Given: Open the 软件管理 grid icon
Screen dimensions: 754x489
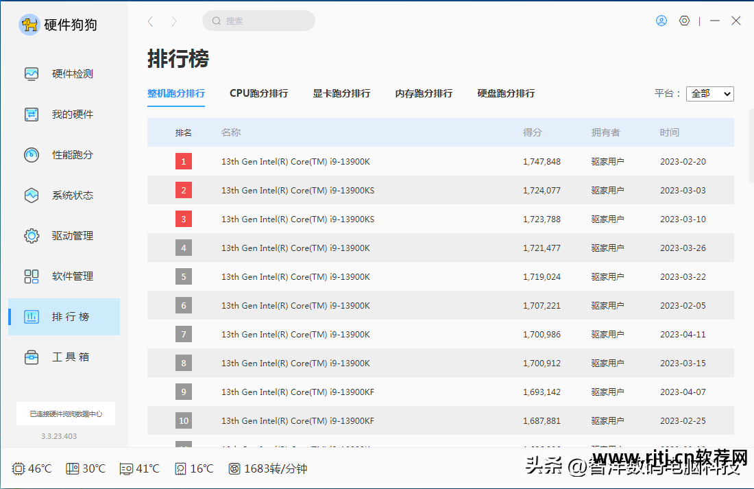Looking at the screenshot, I should pos(32,276).
